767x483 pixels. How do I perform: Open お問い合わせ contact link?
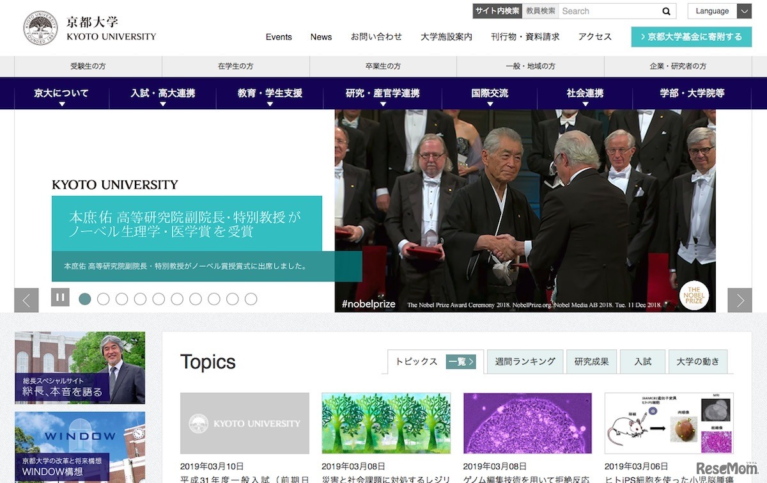[376, 36]
